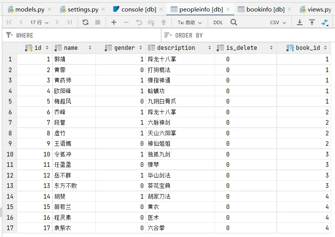Screen dimensions: 335x237
Task: Delete selected row with minus icon
Action: tap(126, 22)
